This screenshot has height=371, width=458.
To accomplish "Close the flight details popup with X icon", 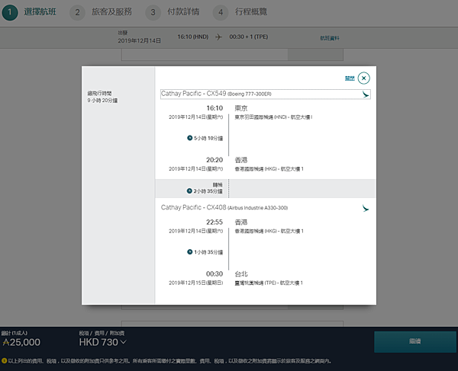I will (363, 78).
